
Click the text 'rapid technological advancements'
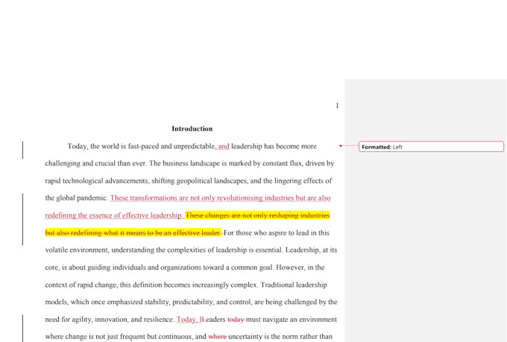(x=97, y=181)
